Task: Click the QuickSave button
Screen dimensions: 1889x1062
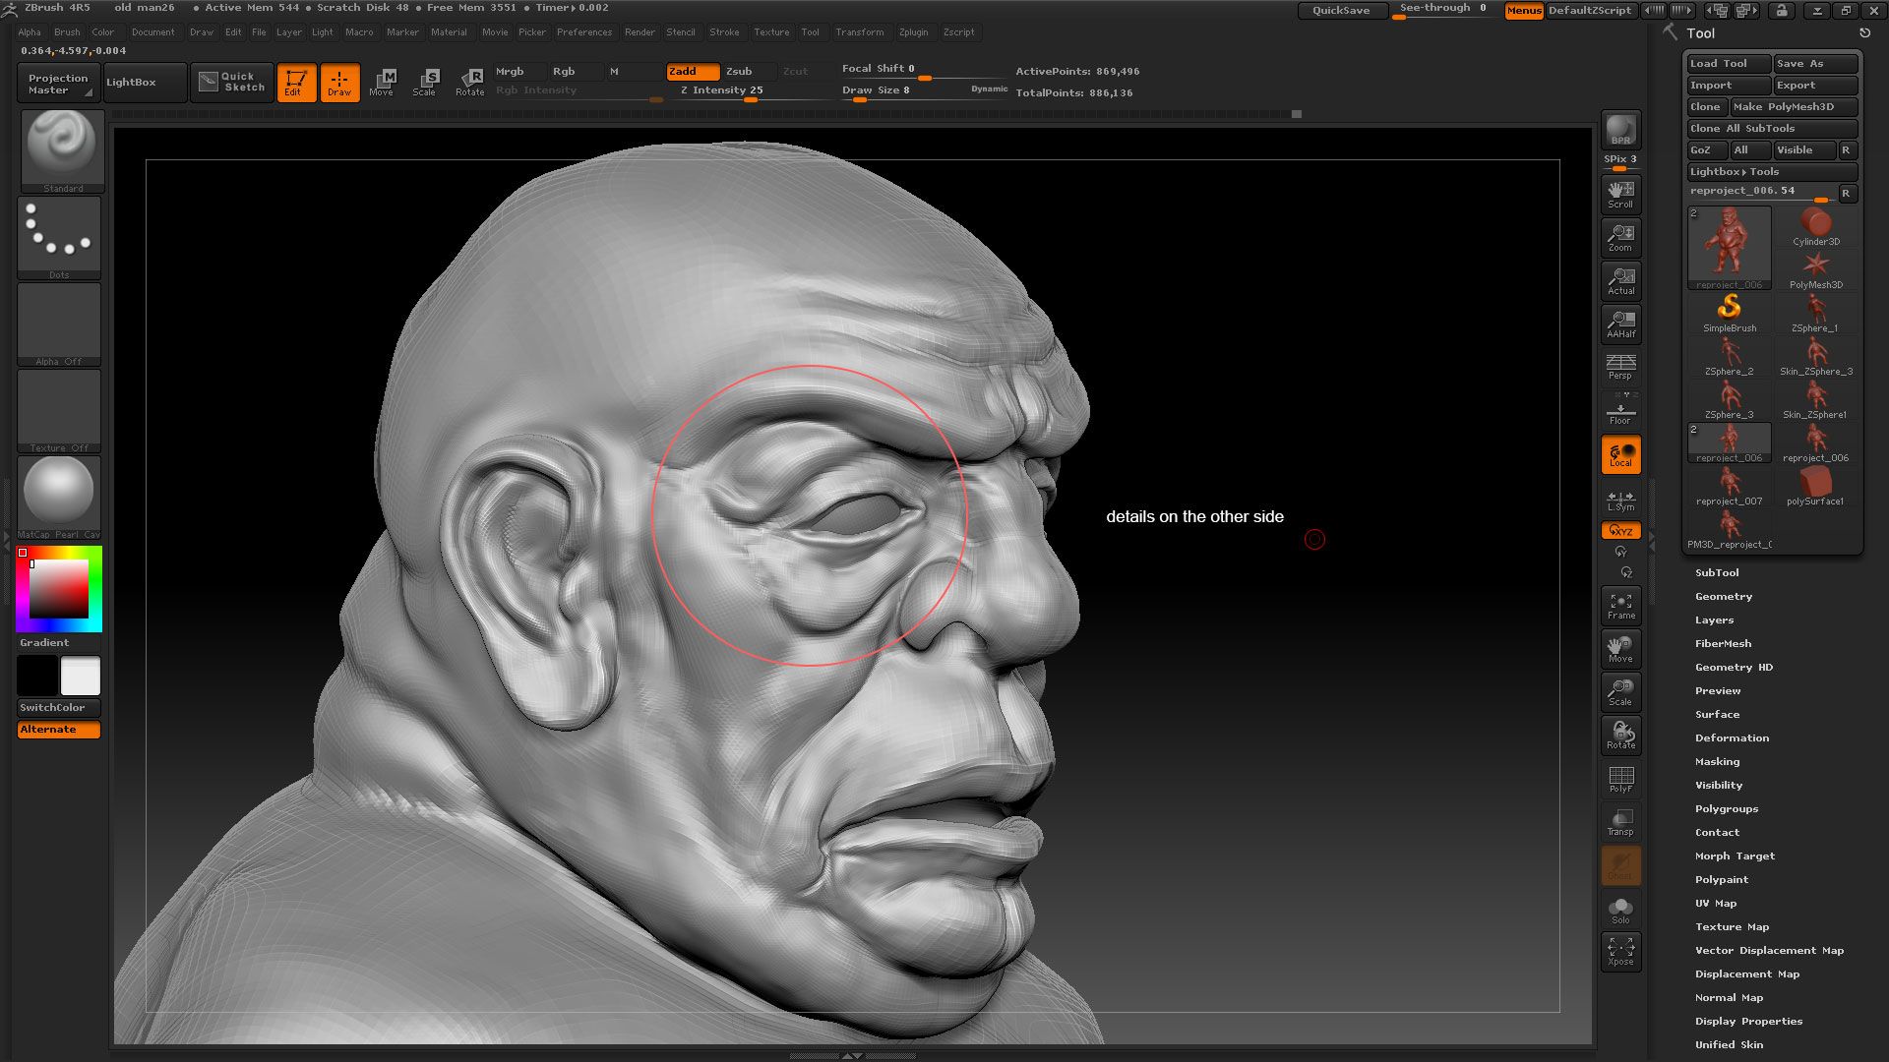Action: [1341, 10]
